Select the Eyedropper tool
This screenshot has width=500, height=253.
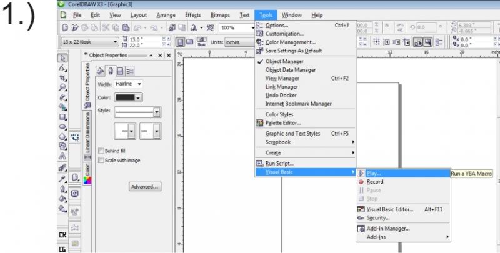coord(62,179)
